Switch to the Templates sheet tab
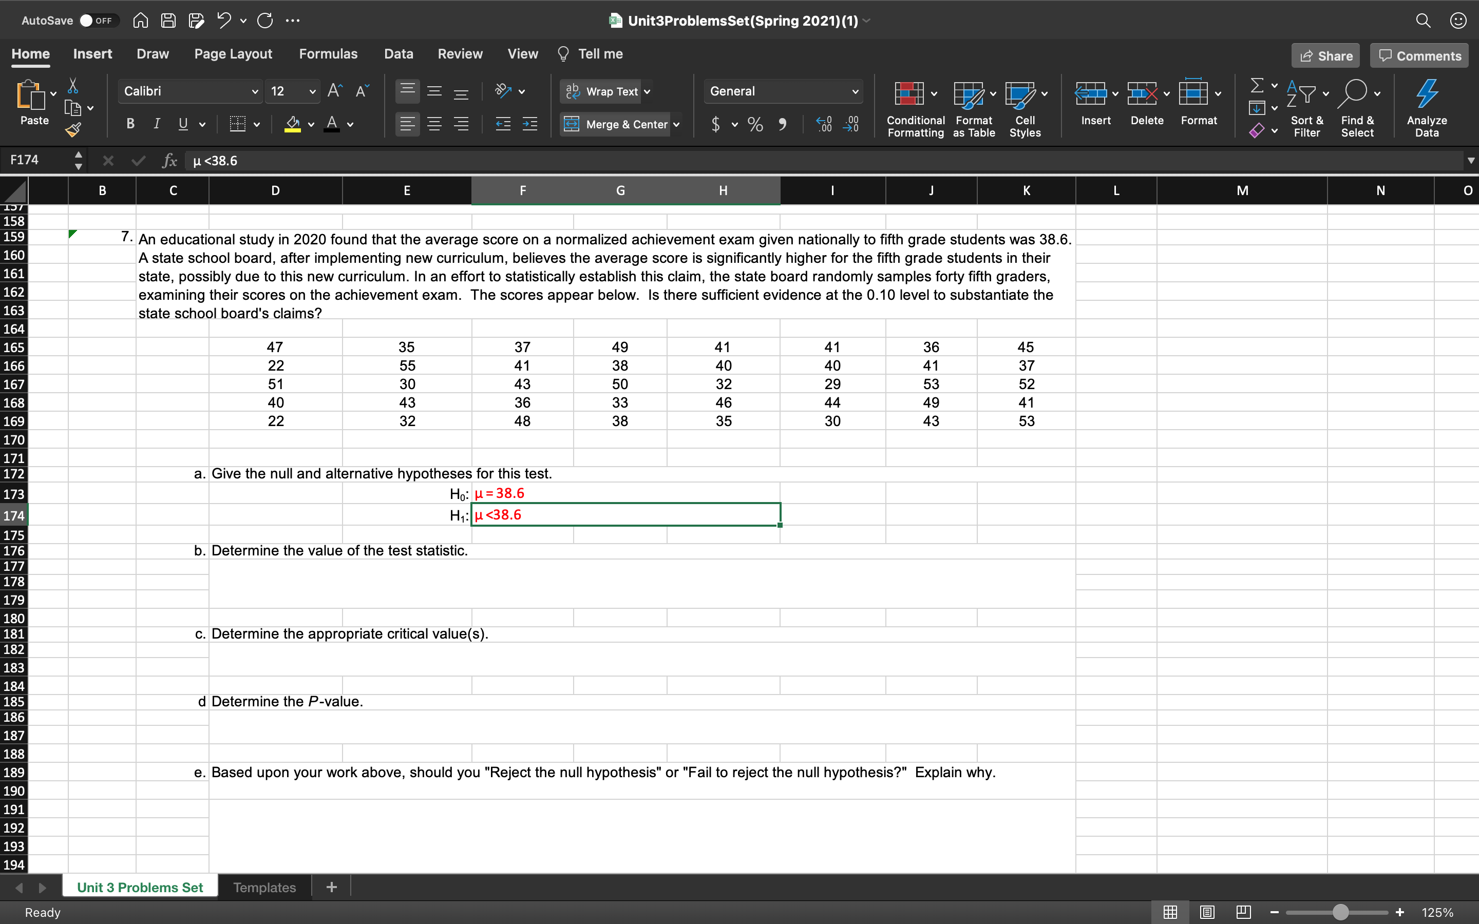Viewport: 1479px width, 924px height. (x=264, y=888)
